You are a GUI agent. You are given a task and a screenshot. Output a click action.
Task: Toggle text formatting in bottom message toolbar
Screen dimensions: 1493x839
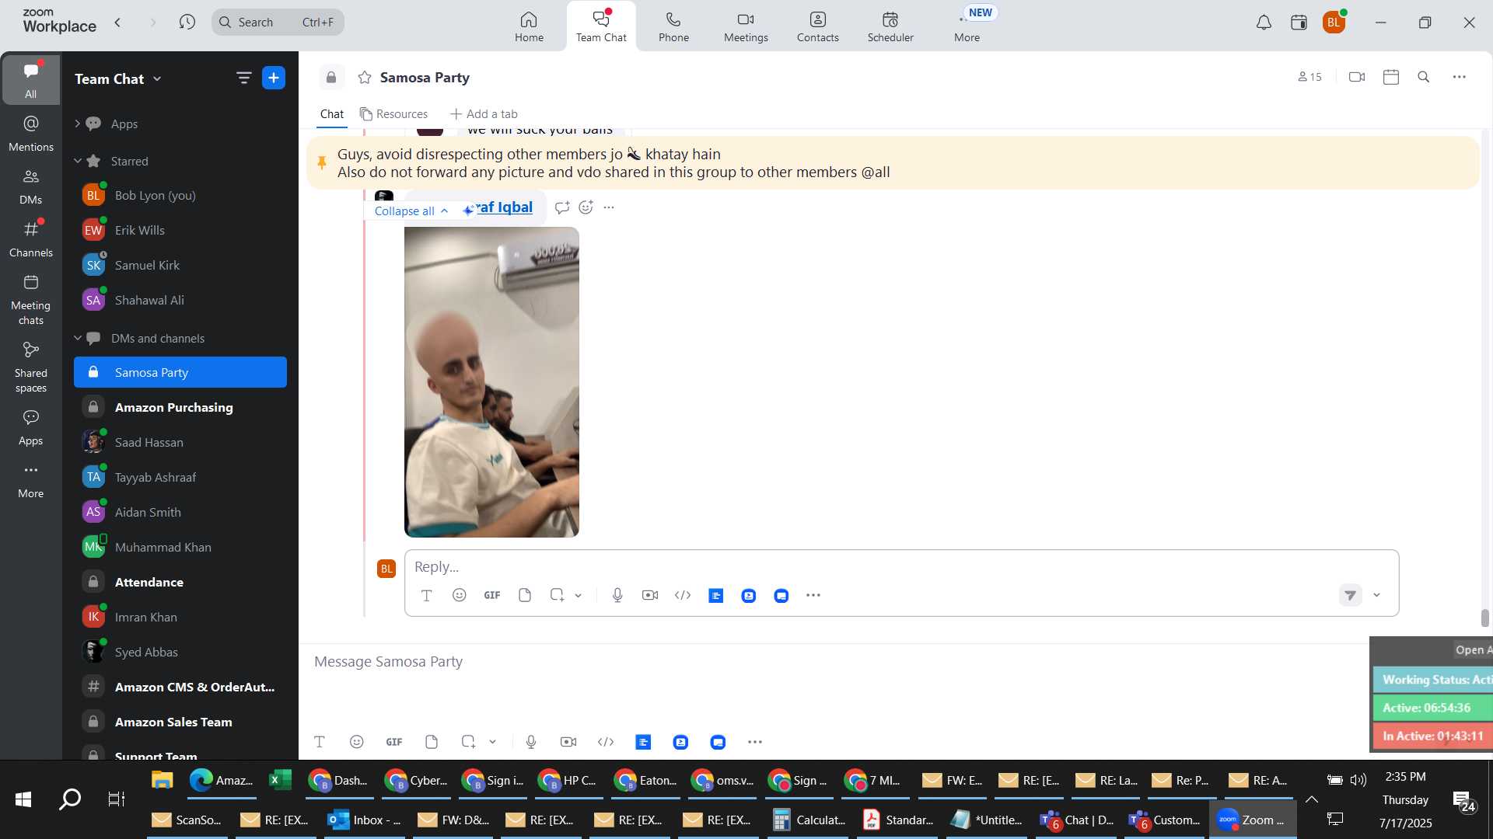(x=319, y=742)
